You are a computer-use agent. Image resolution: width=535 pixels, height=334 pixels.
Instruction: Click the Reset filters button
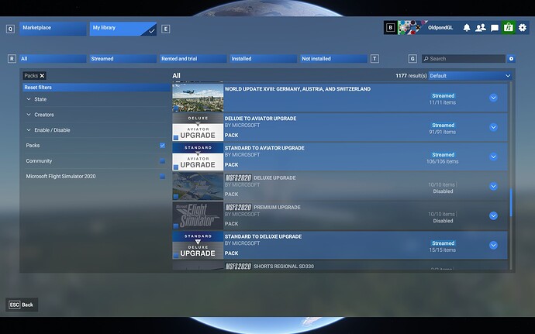[x=97, y=88]
